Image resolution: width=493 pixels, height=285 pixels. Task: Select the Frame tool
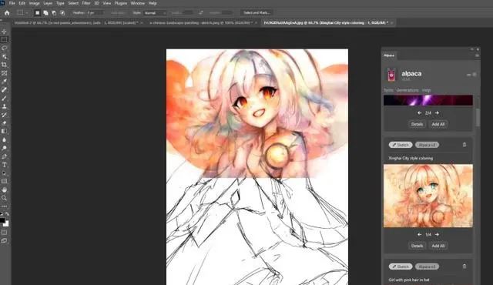tap(4, 73)
